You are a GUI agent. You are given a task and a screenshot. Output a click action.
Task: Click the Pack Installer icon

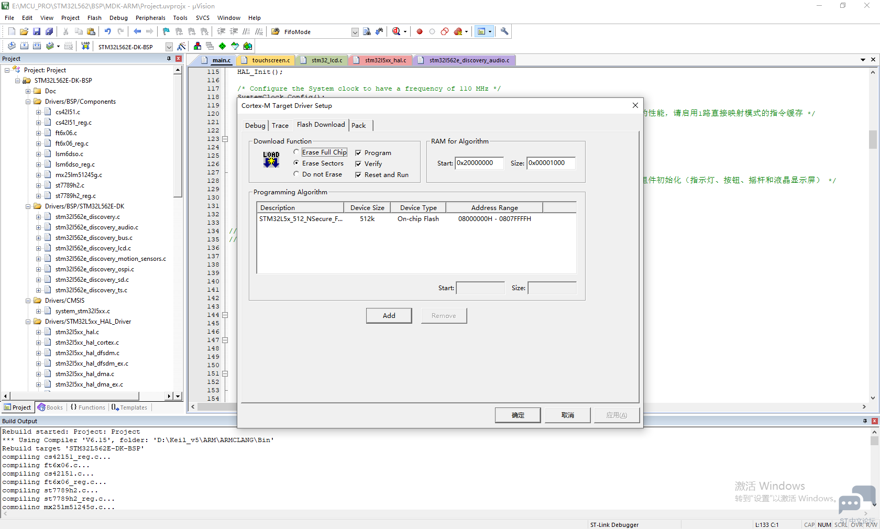click(248, 46)
